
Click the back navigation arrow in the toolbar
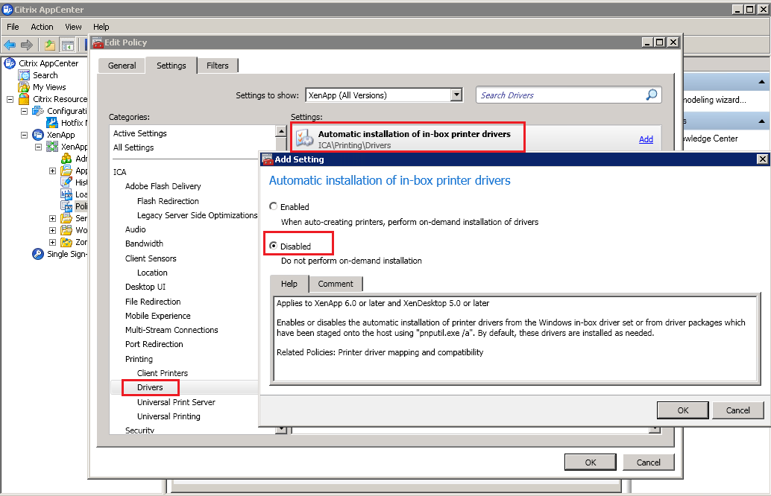10,44
